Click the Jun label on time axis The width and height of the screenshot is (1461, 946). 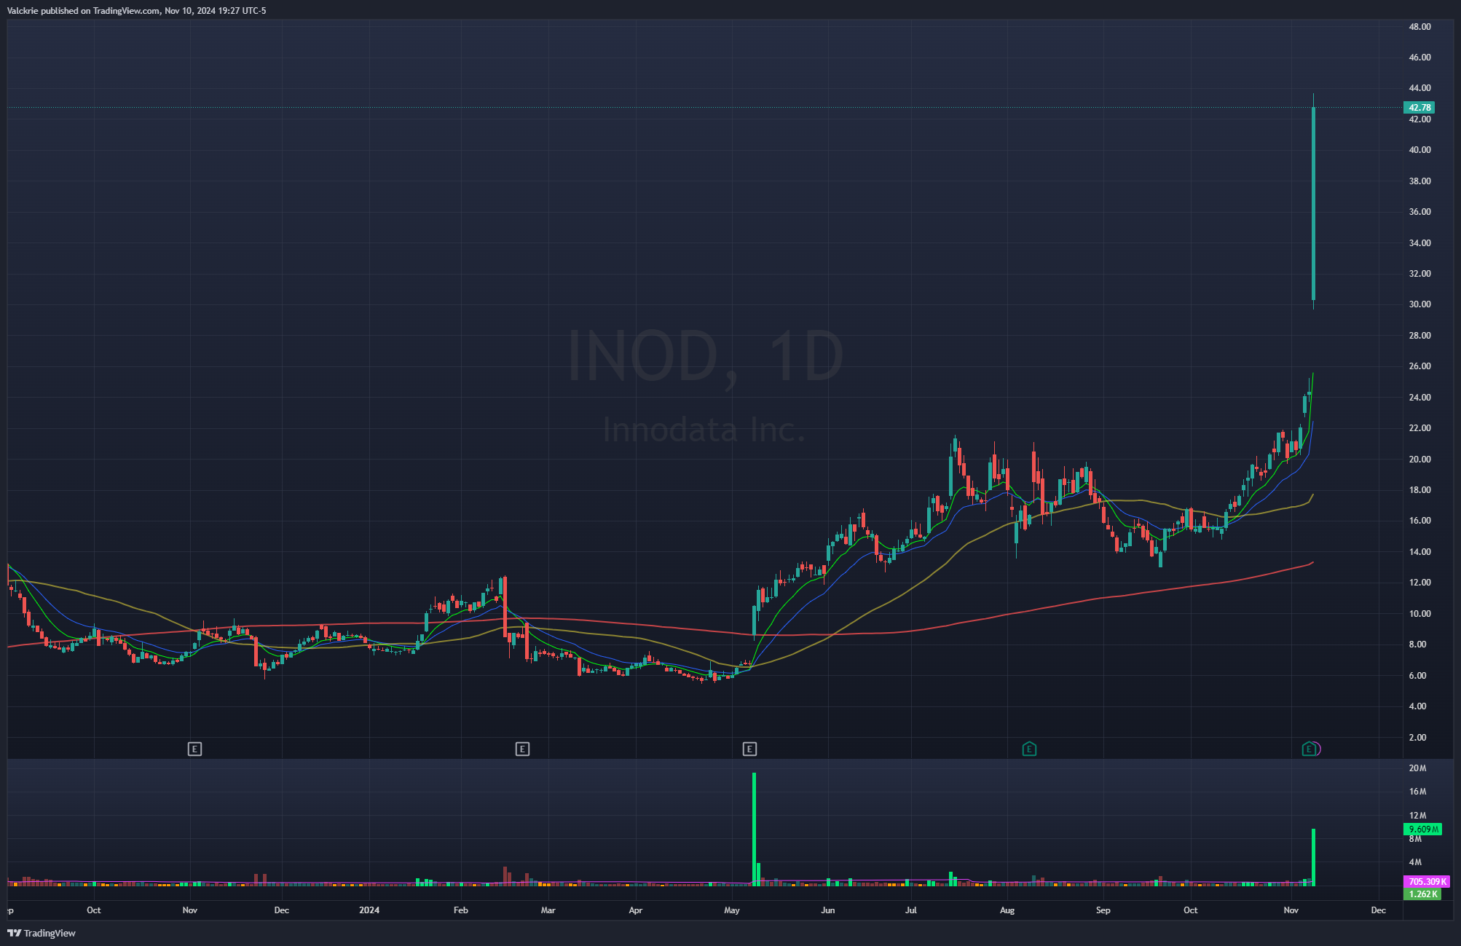pyautogui.click(x=828, y=910)
